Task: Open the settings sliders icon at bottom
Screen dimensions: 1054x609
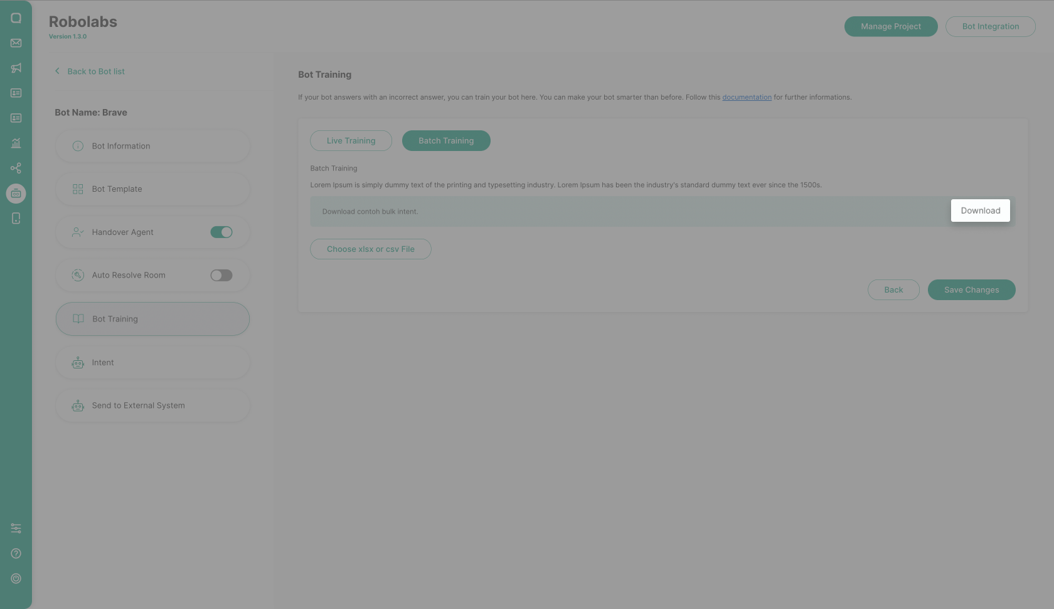Action: coord(16,528)
